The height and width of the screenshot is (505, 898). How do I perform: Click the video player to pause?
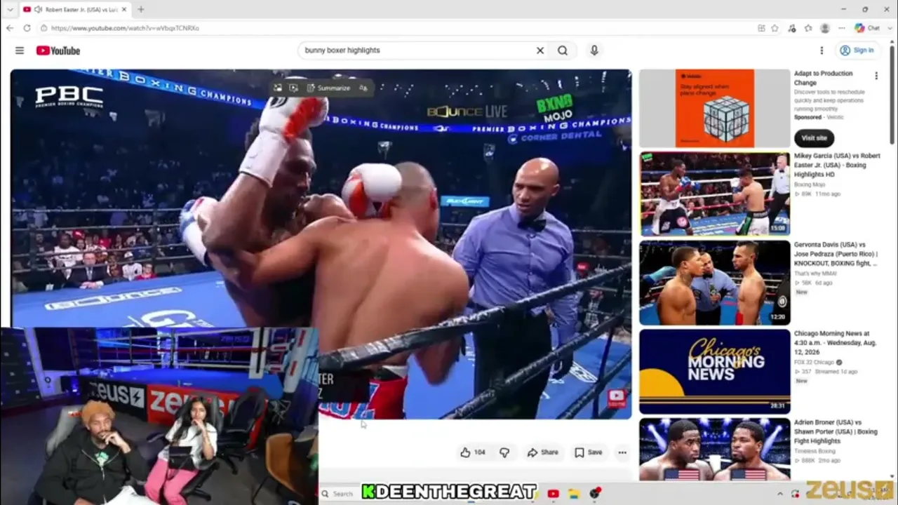tap(321, 243)
